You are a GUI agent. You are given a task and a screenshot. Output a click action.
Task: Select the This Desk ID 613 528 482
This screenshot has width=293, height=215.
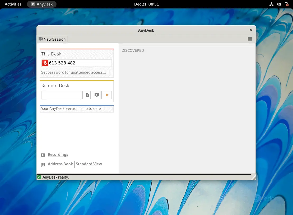62,63
